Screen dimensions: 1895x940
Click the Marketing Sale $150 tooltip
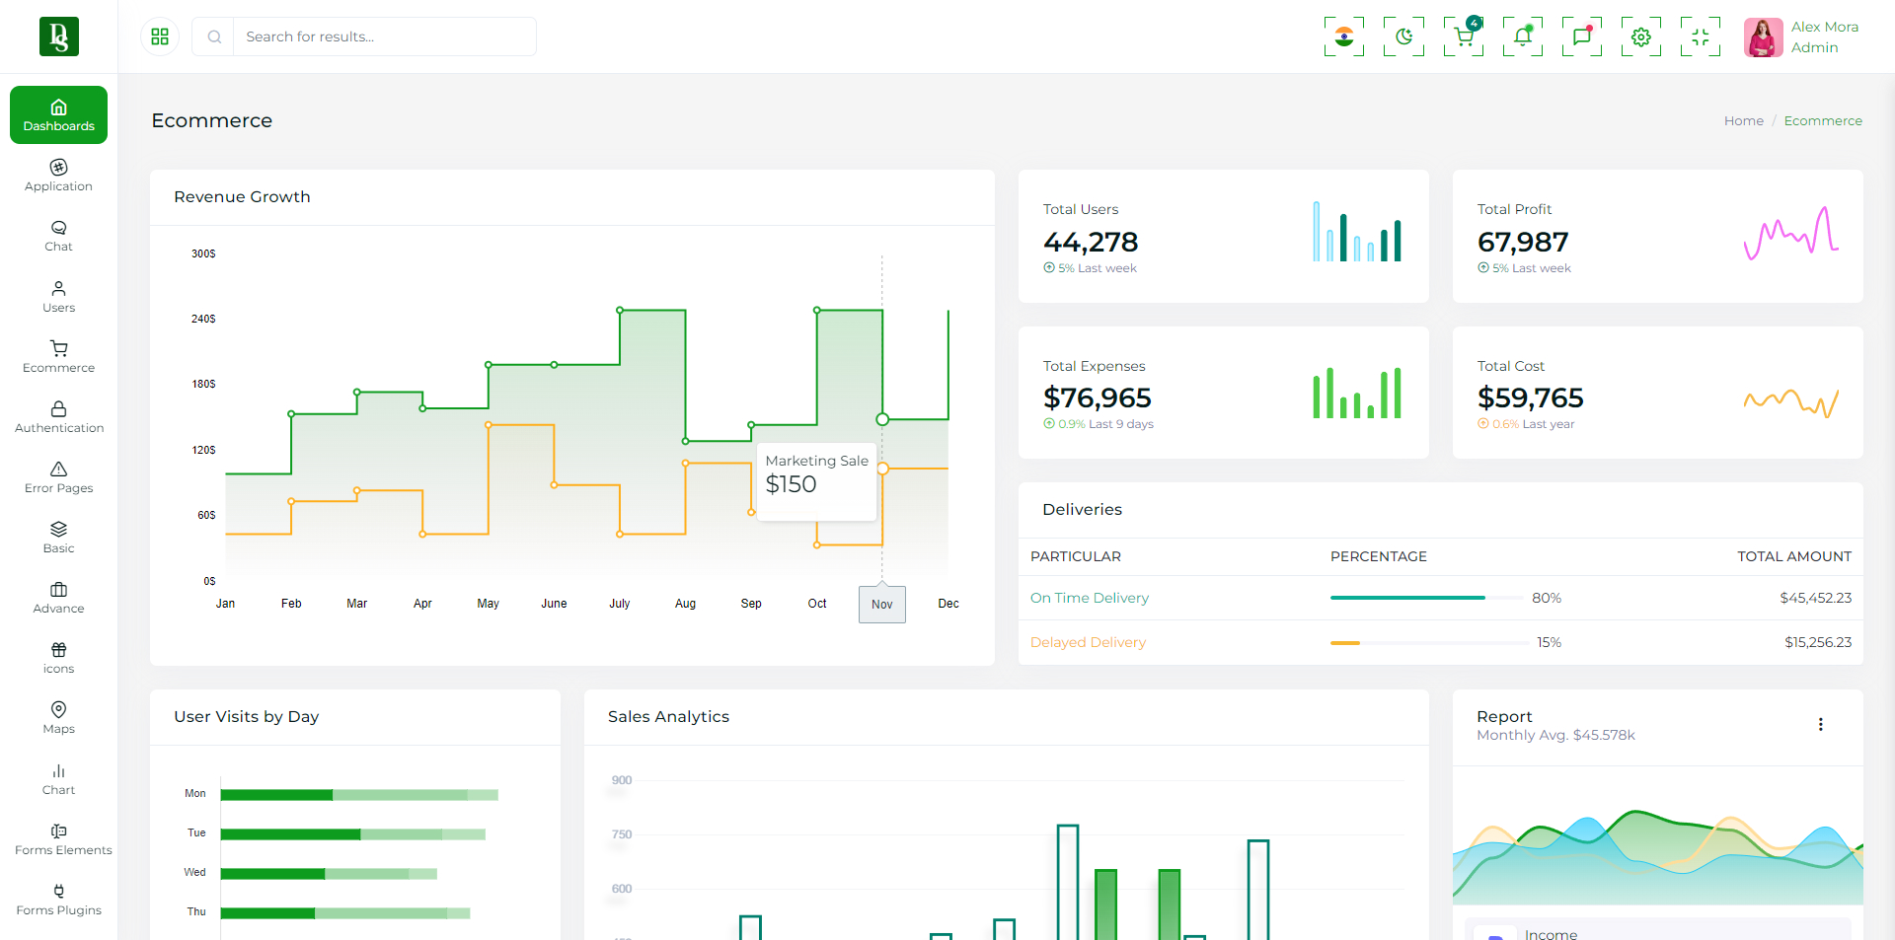pyautogui.click(x=816, y=481)
